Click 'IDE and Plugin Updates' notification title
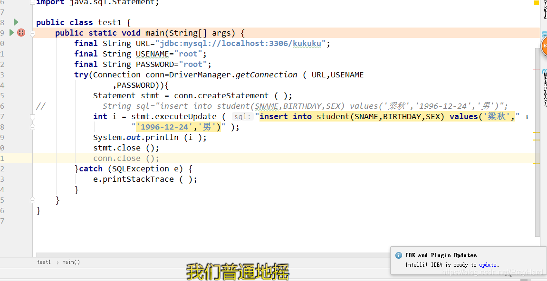 (x=441, y=255)
